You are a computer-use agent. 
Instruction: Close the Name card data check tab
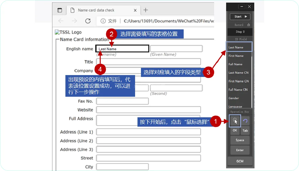coord(135,10)
